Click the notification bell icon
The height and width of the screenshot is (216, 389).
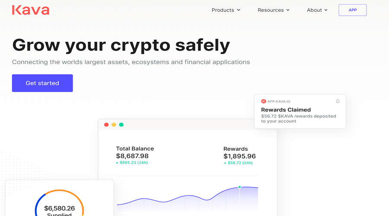[x=338, y=101]
